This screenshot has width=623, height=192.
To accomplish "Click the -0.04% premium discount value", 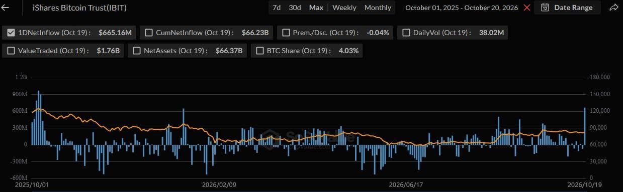I will point(378,33).
